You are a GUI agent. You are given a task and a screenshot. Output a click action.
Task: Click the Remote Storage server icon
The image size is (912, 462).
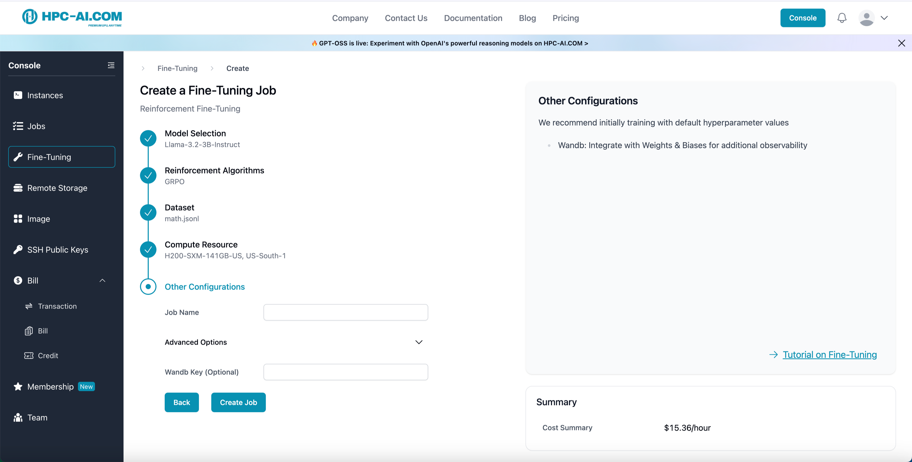(18, 188)
